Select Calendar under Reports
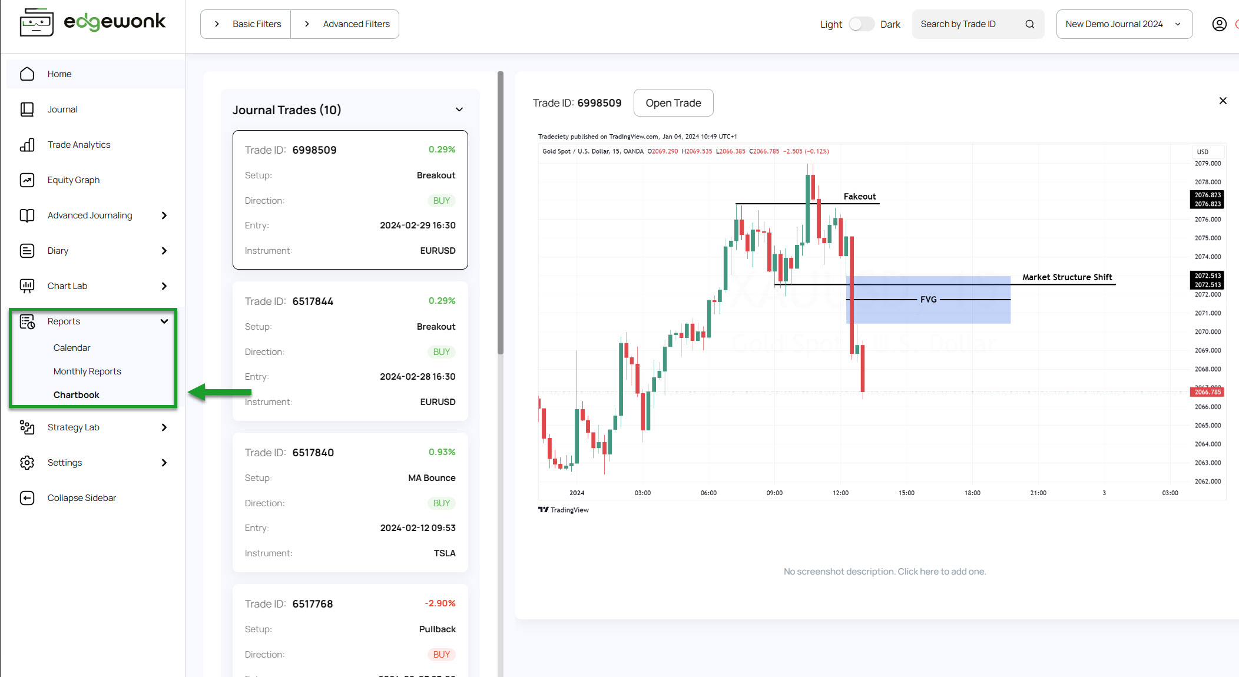The image size is (1239, 677). click(72, 348)
